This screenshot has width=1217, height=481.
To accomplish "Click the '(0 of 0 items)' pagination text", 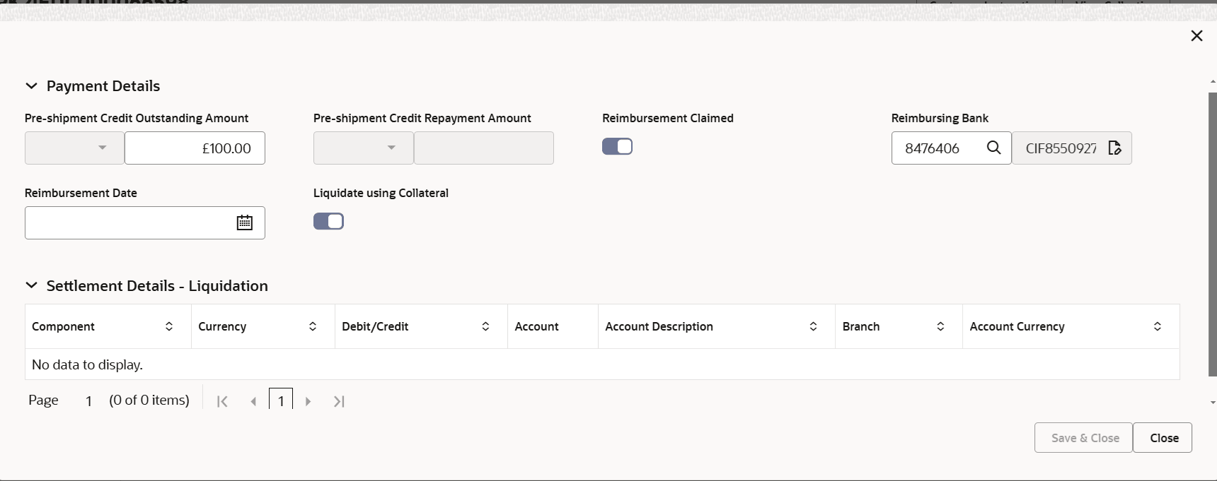I will tap(149, 400).
